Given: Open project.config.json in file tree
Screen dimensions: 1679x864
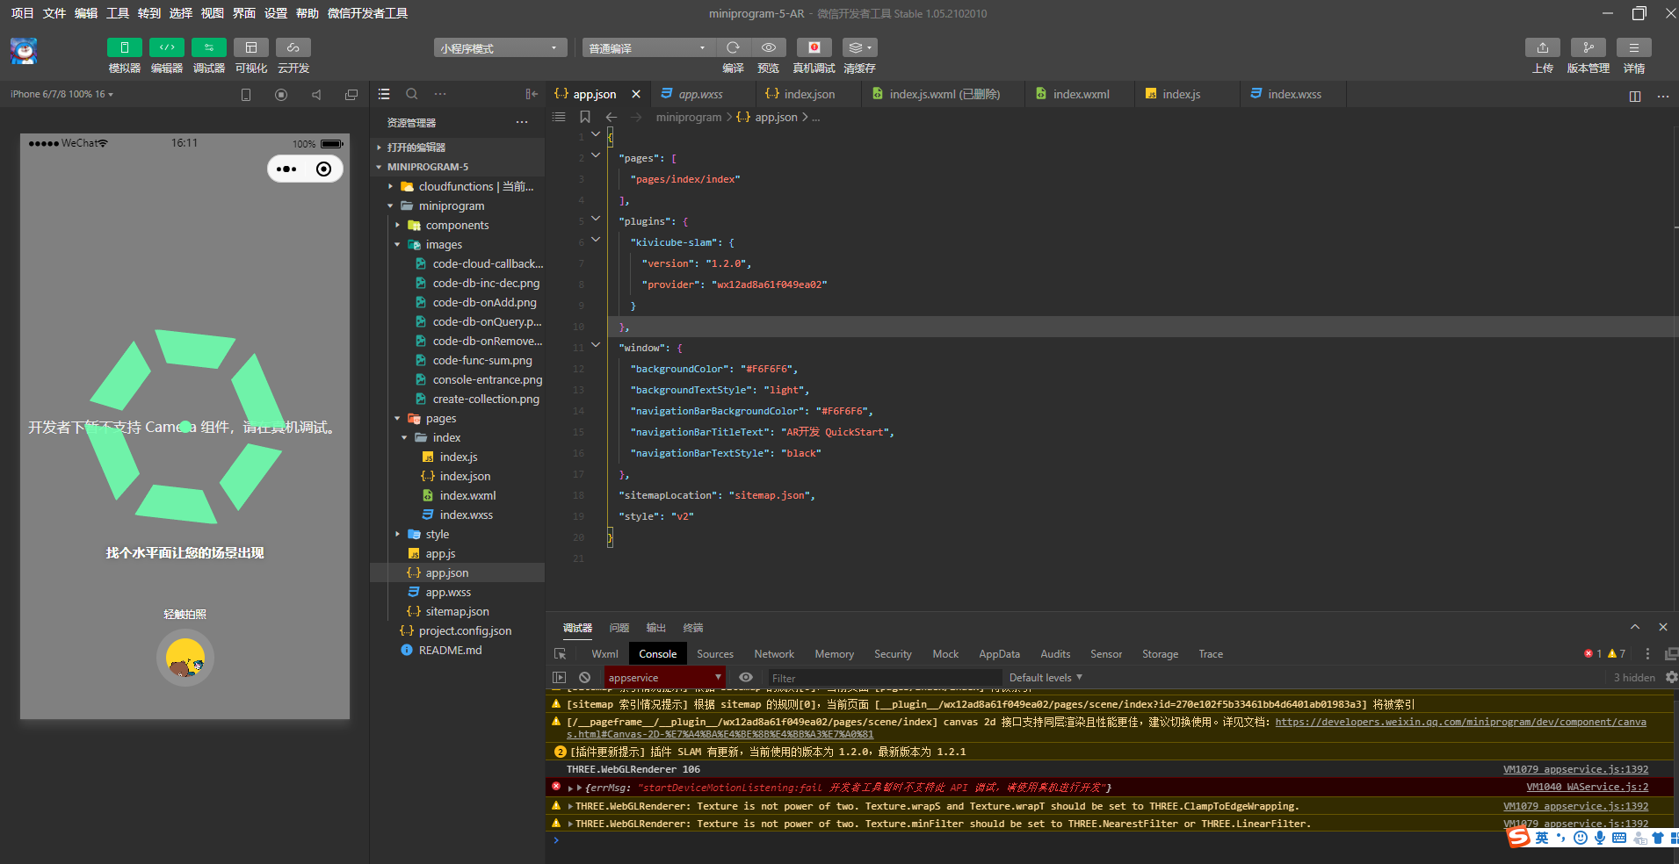Looking at the screenshot, I should pos(465,631).
